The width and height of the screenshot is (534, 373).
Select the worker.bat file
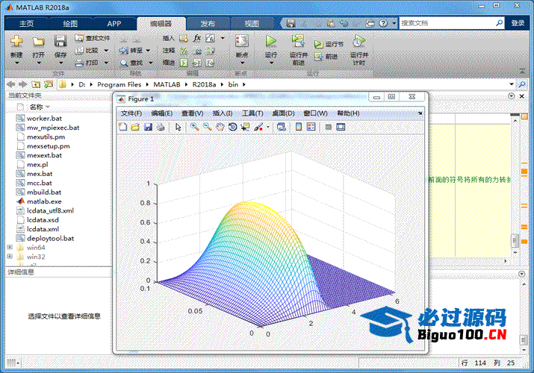click(x=44, y=119)
